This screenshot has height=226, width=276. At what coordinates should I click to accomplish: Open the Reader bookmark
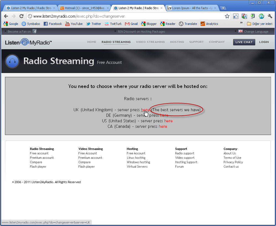[168, 24]
